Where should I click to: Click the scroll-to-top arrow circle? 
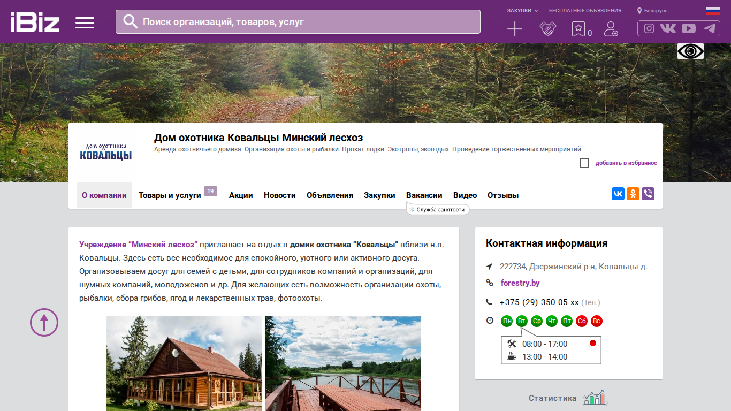(x=44, y=322)
